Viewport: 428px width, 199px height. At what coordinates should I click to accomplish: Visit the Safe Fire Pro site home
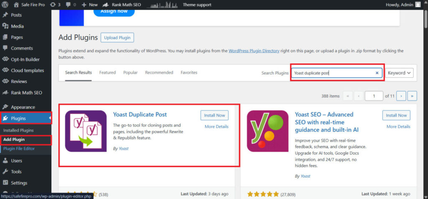pyautogui.click(x=29, y=5)
